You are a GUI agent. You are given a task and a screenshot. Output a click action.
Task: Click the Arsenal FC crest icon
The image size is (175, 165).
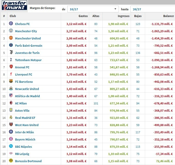point(11,67)
